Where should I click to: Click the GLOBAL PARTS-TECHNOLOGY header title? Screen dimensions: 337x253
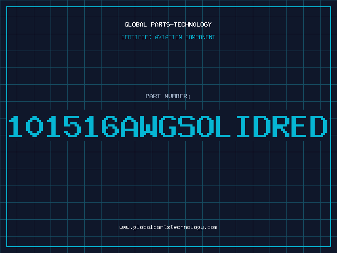(168, 24)
